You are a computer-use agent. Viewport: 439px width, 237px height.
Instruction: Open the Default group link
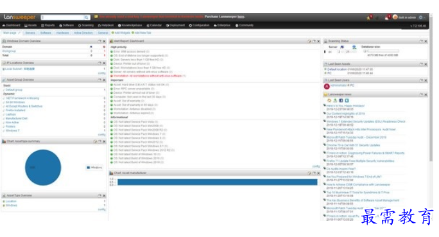tap(14, 90)
